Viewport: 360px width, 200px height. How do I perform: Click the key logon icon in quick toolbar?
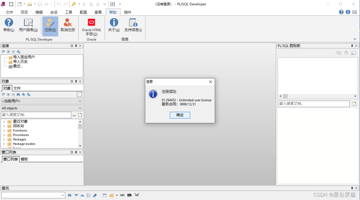74,4
